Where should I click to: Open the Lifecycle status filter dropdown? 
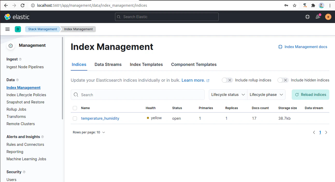pyautogui.click(x=228, y=95)
